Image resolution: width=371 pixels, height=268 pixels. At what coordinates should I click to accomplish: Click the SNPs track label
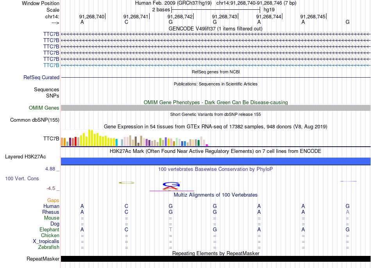pyautogui.click(x=53, y=96)
